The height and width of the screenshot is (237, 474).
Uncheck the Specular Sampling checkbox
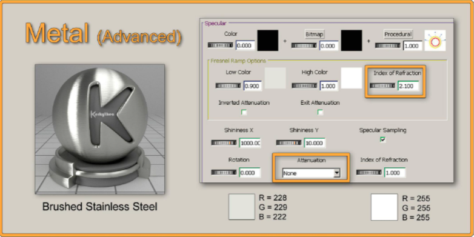383,139
